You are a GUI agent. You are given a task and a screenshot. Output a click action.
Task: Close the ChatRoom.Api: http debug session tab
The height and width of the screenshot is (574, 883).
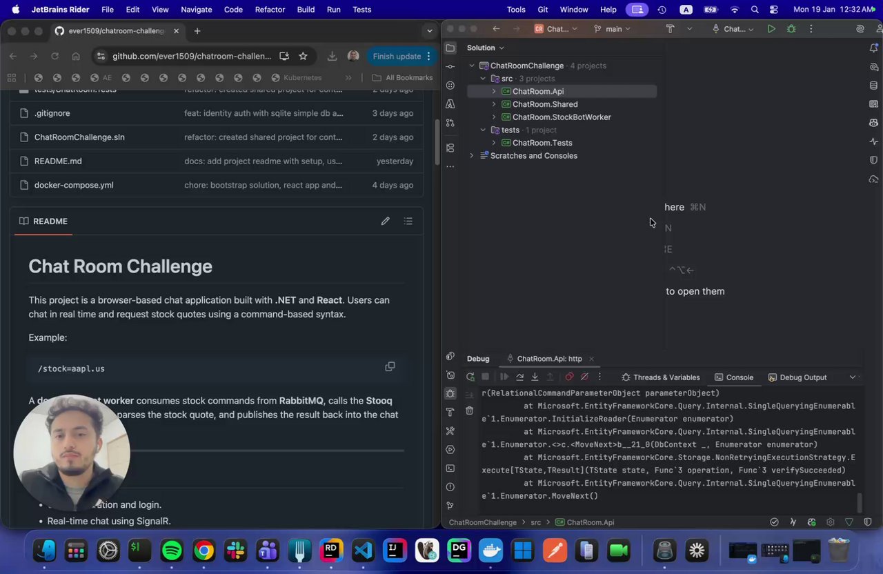[x=591, y=359]
